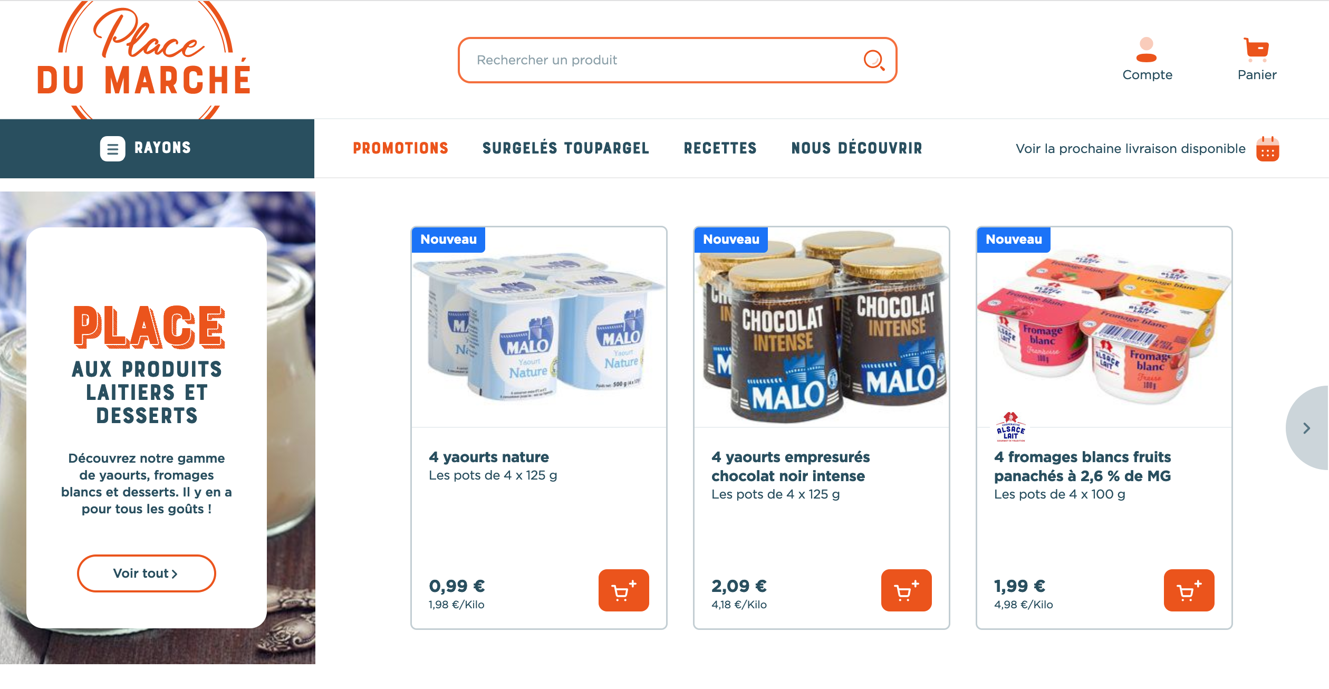
Task: Open the Recettes menu item
Action: coord(720,148)
